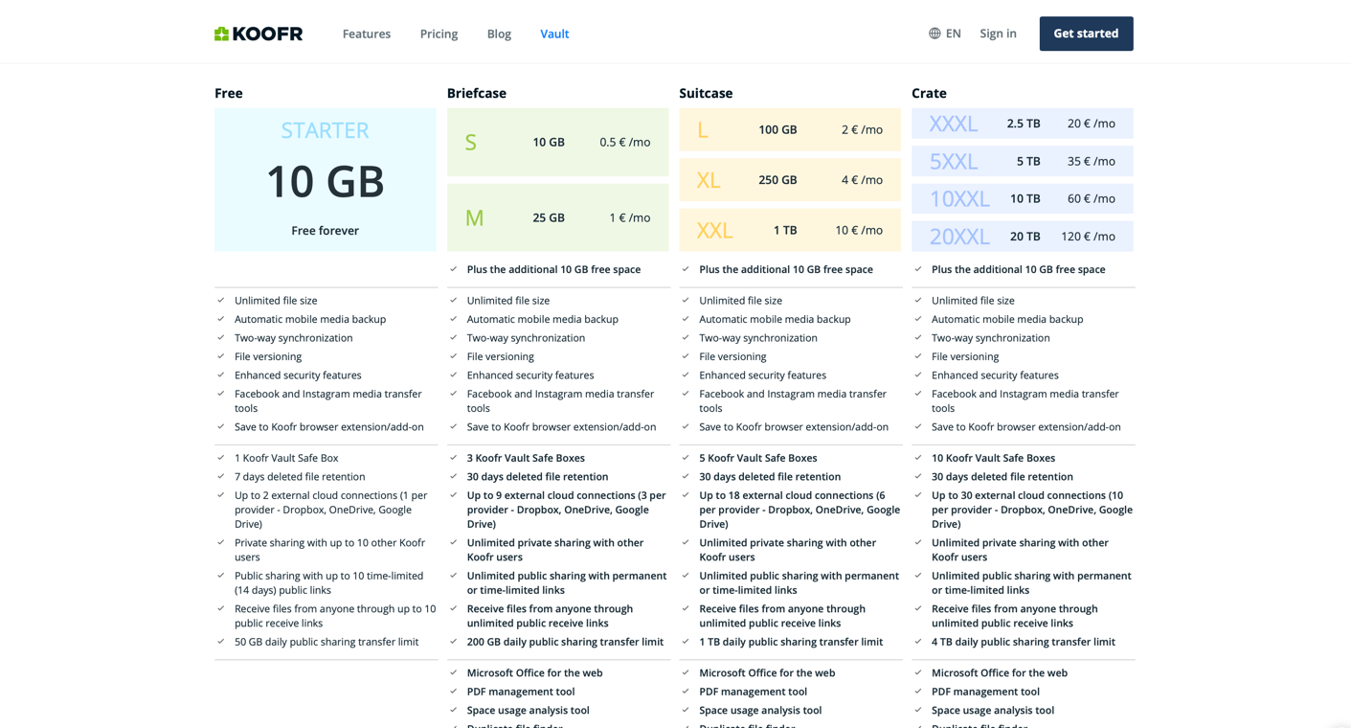Choose the XXXL 2.5 TB plan
Viewport: 1351px width, 728px height.
tap(1023, 124)
